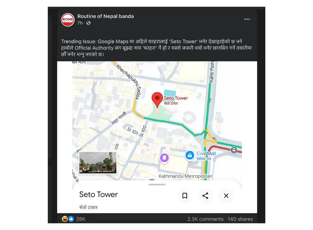Image resolution: width=313 pixels, height=230 pixels.
Task: Save Seto Tower with bookmark icon
Action: point(185,196)
